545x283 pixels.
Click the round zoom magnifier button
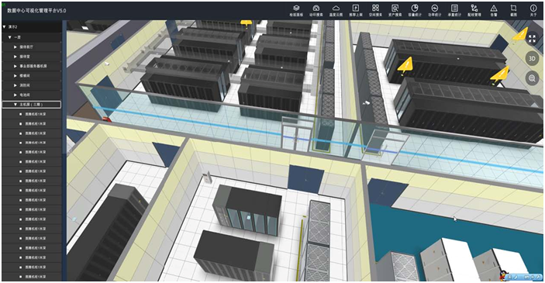[x=532, y=78]
